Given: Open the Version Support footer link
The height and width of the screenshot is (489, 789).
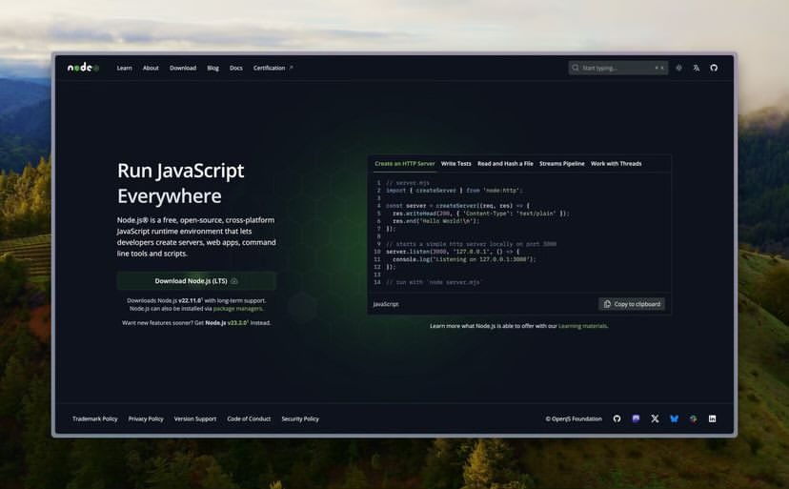Looking at the screenshot, I should 195,419.
